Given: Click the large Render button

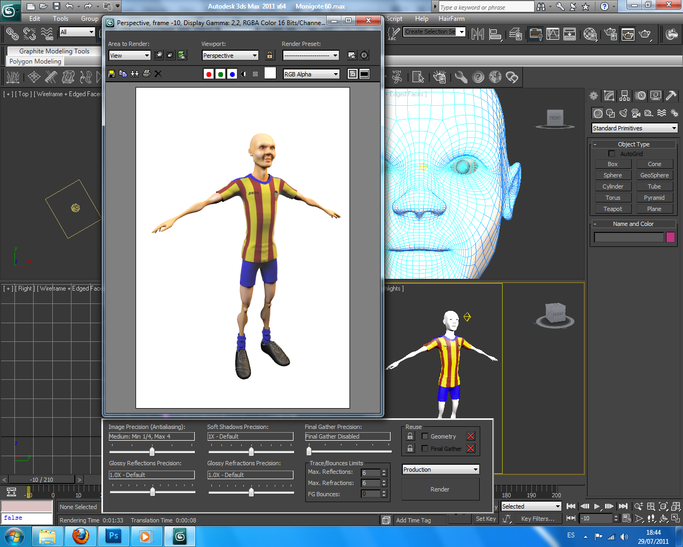Looking at the screenshot, I should point(440,489).
